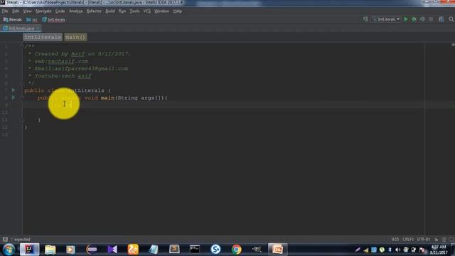The image size is (455, 256).
Task: Click the gray Stop button in toolbar
Action: click(x=431, y=19)
